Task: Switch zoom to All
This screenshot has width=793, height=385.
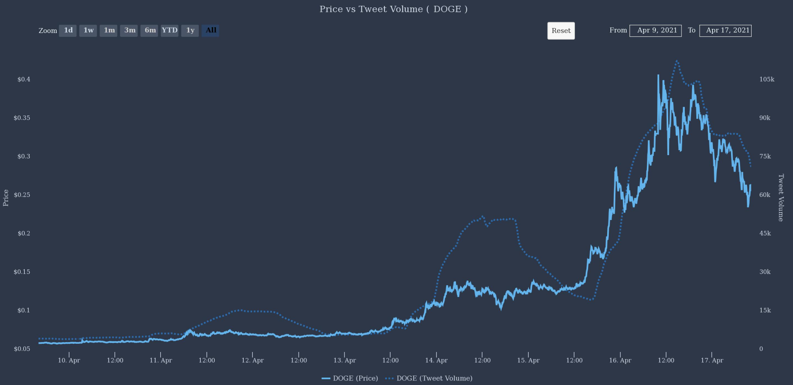Action: (x=210, y=31)
